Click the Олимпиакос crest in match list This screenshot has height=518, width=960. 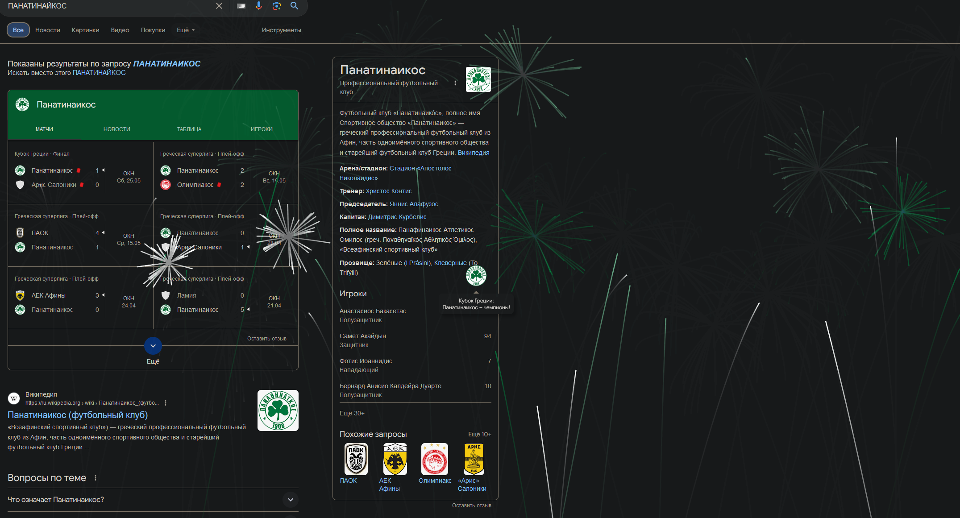tap(166, 185)
